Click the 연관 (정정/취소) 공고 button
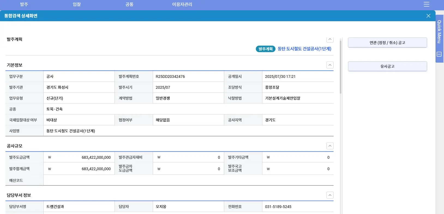Viewport: 444px width, 214px height. (387, 43)
